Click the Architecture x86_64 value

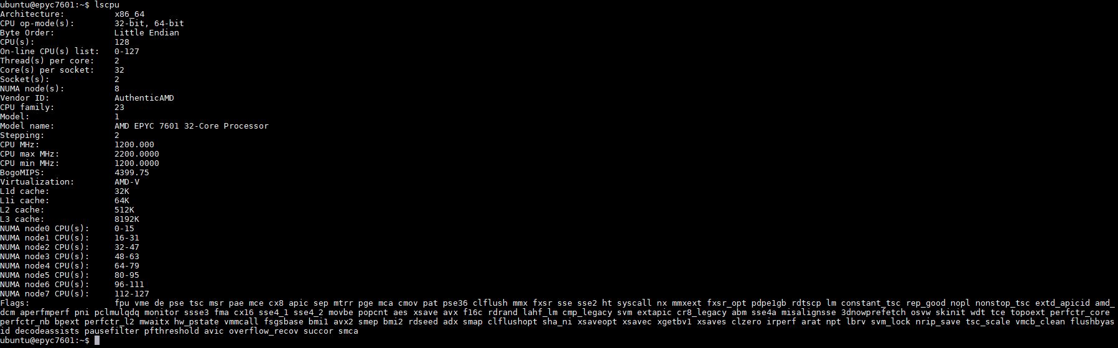(x=129, y=14)
